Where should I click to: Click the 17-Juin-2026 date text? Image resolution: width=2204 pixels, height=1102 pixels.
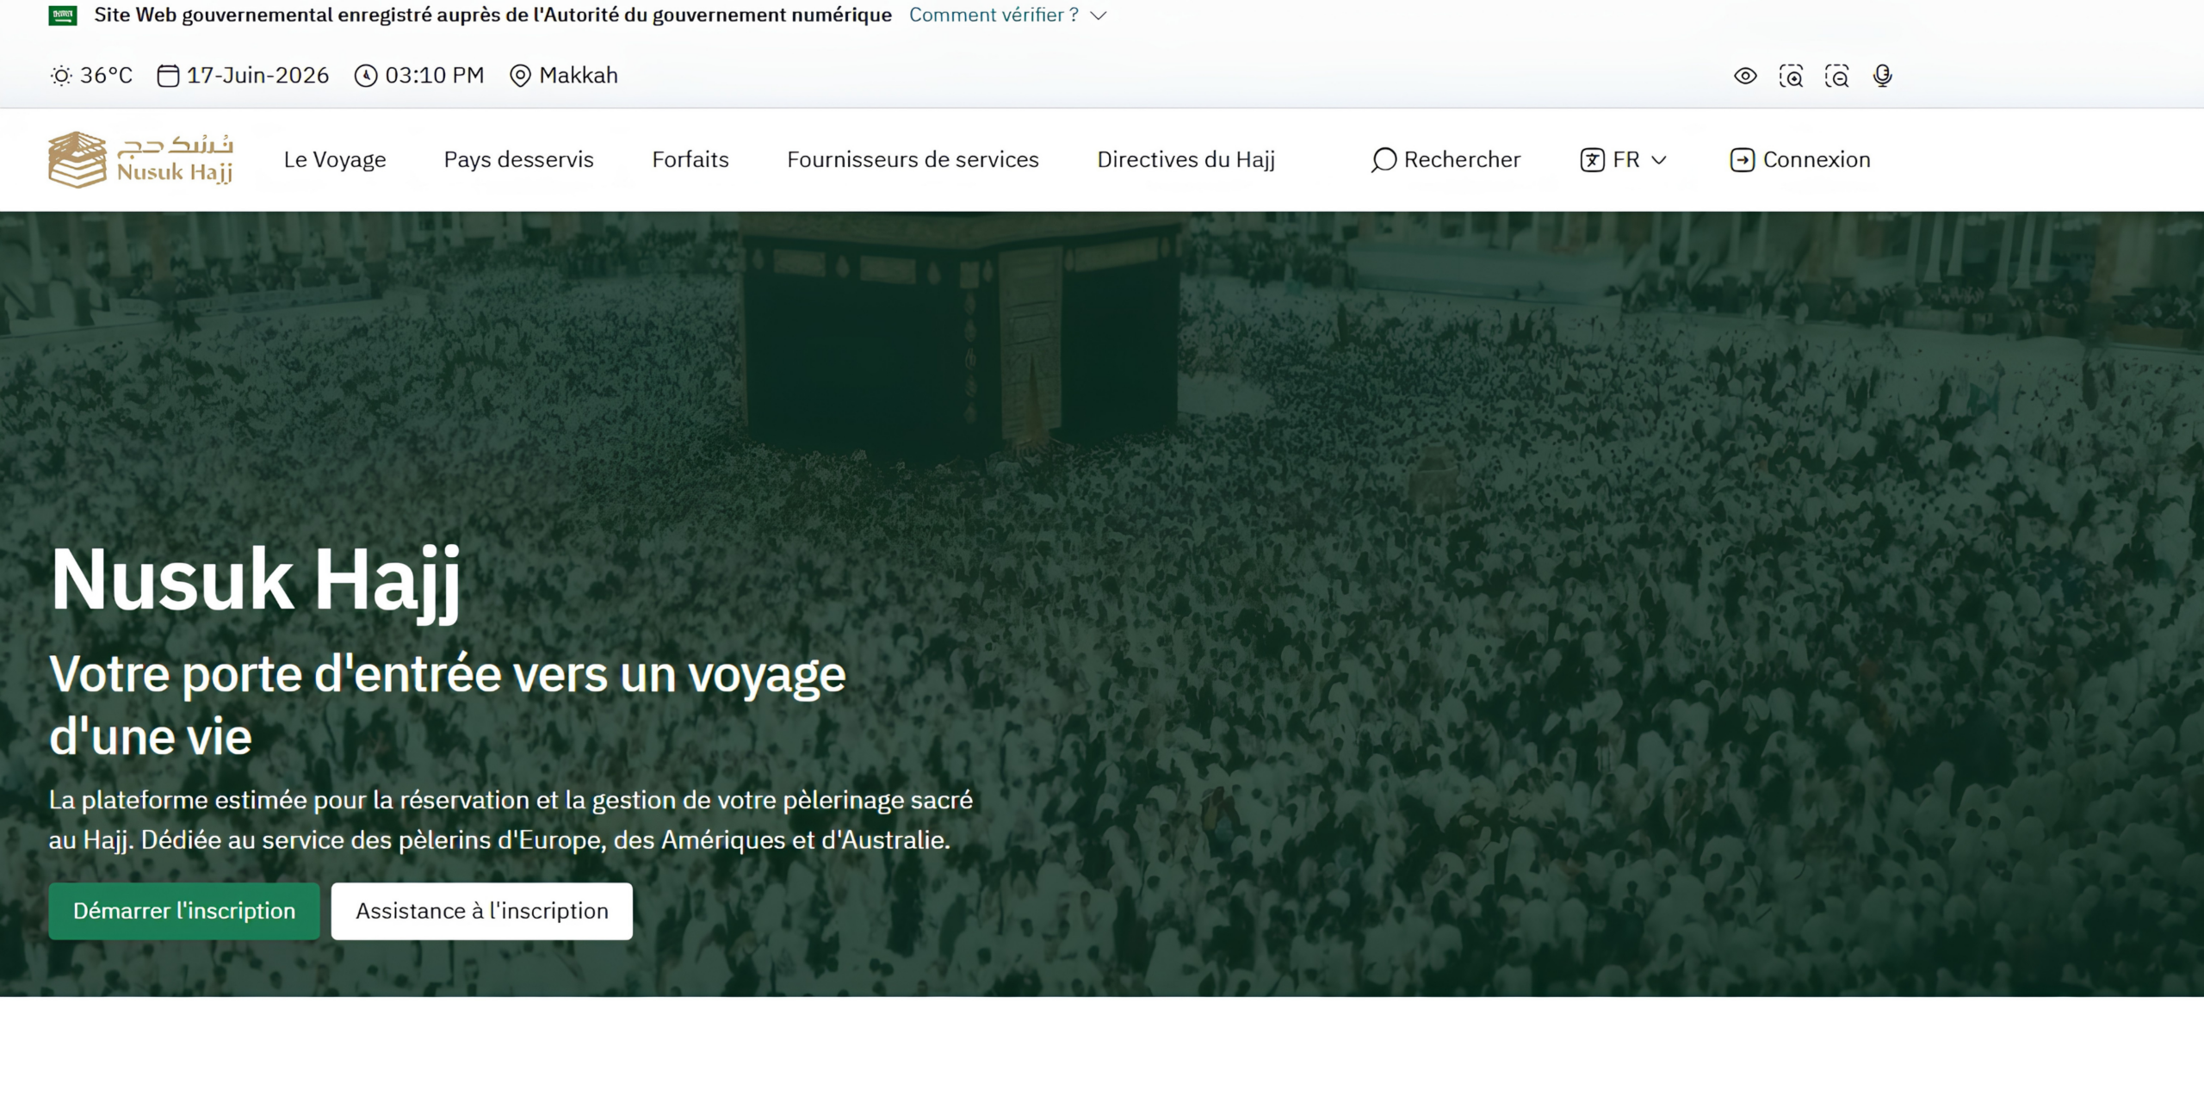(x=257, y=76)
